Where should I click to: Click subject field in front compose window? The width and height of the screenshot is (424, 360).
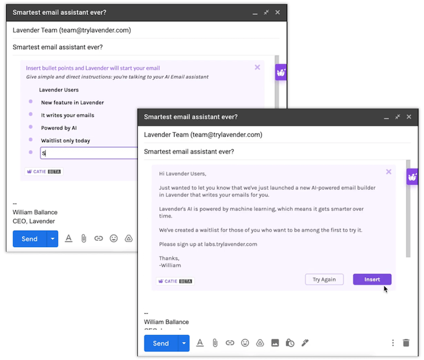pos(277,152)
